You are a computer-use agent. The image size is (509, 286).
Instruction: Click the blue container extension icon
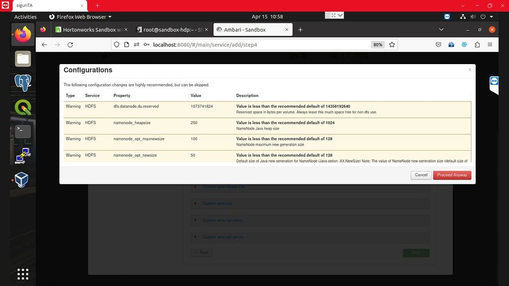451,45
